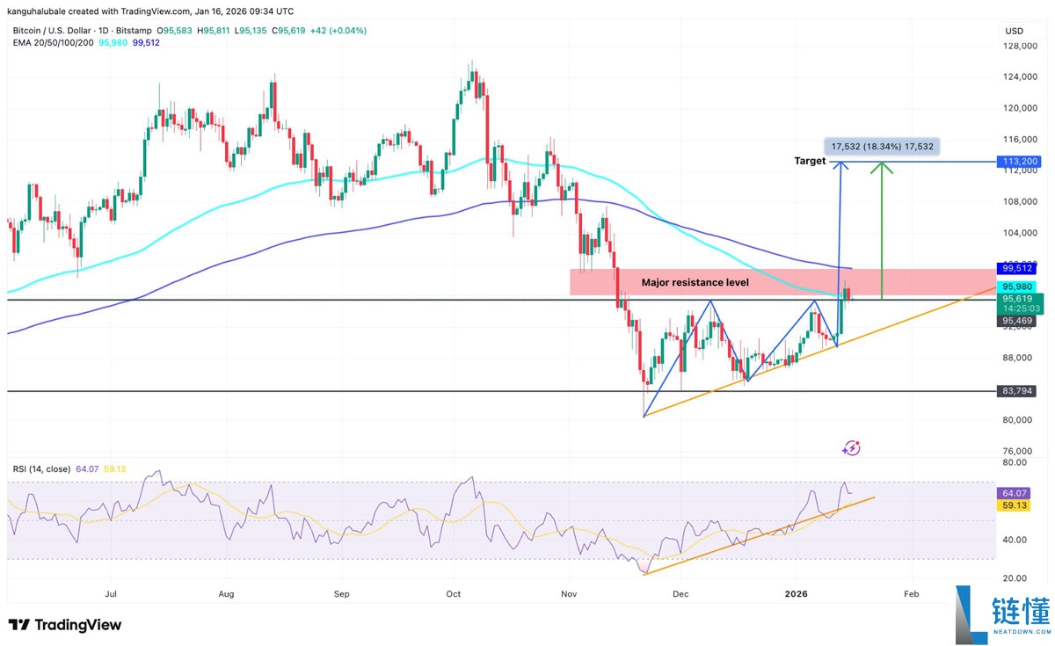
Task: Click the 120,000 price axis label
Action: 1021,108
